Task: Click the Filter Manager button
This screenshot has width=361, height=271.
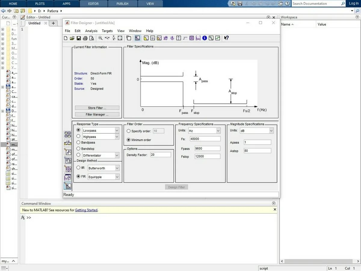Action: (x=97, y=114)
